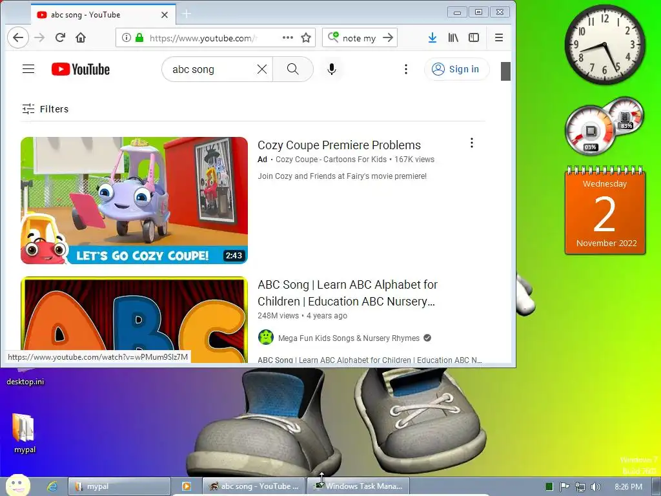The image size is (661, 496).
Task: Click the Sign in button
Action: (456, 69)
